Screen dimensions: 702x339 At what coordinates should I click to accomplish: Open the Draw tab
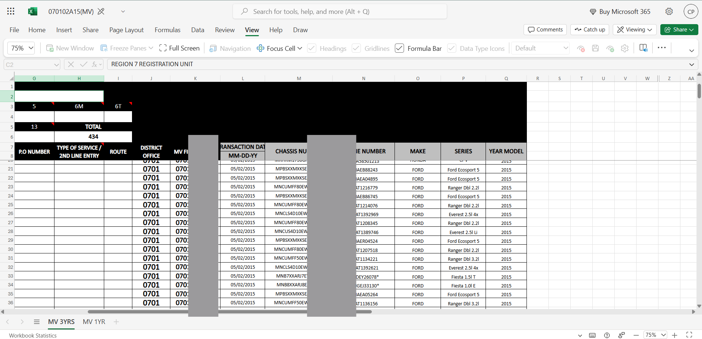300,30
